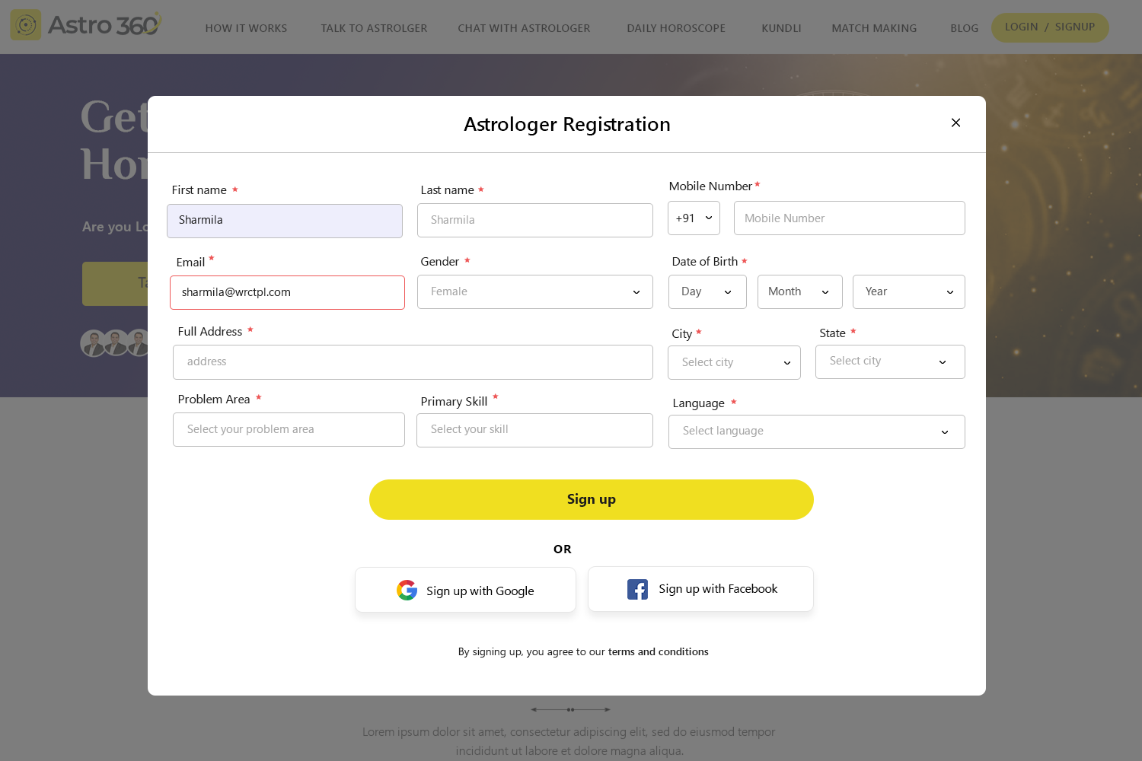Click into the Email input field
The height and width of the screenshot is (761, 1142).
coord(287,292)
